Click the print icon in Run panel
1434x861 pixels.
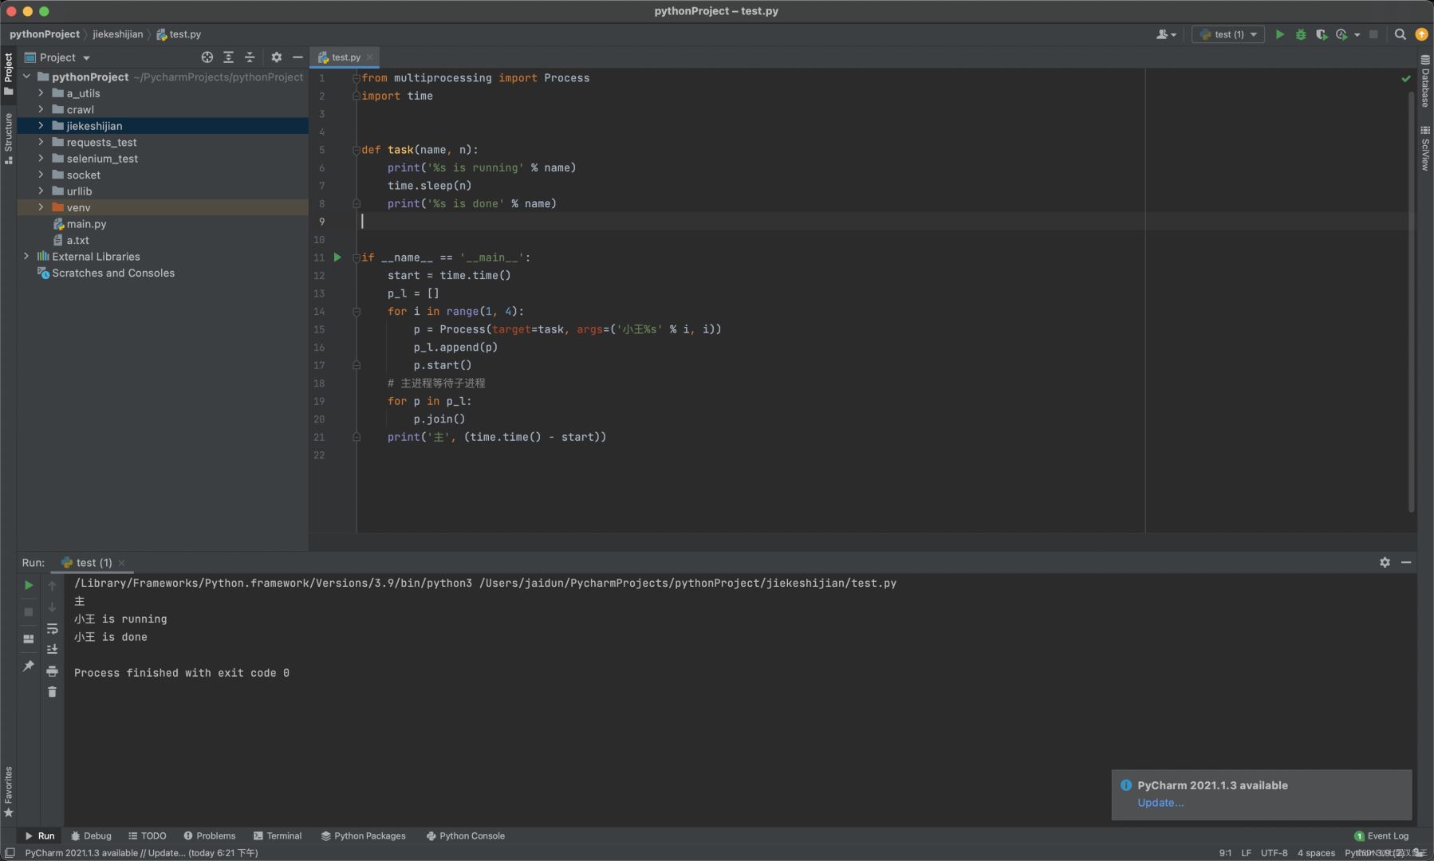click(52, 670)
